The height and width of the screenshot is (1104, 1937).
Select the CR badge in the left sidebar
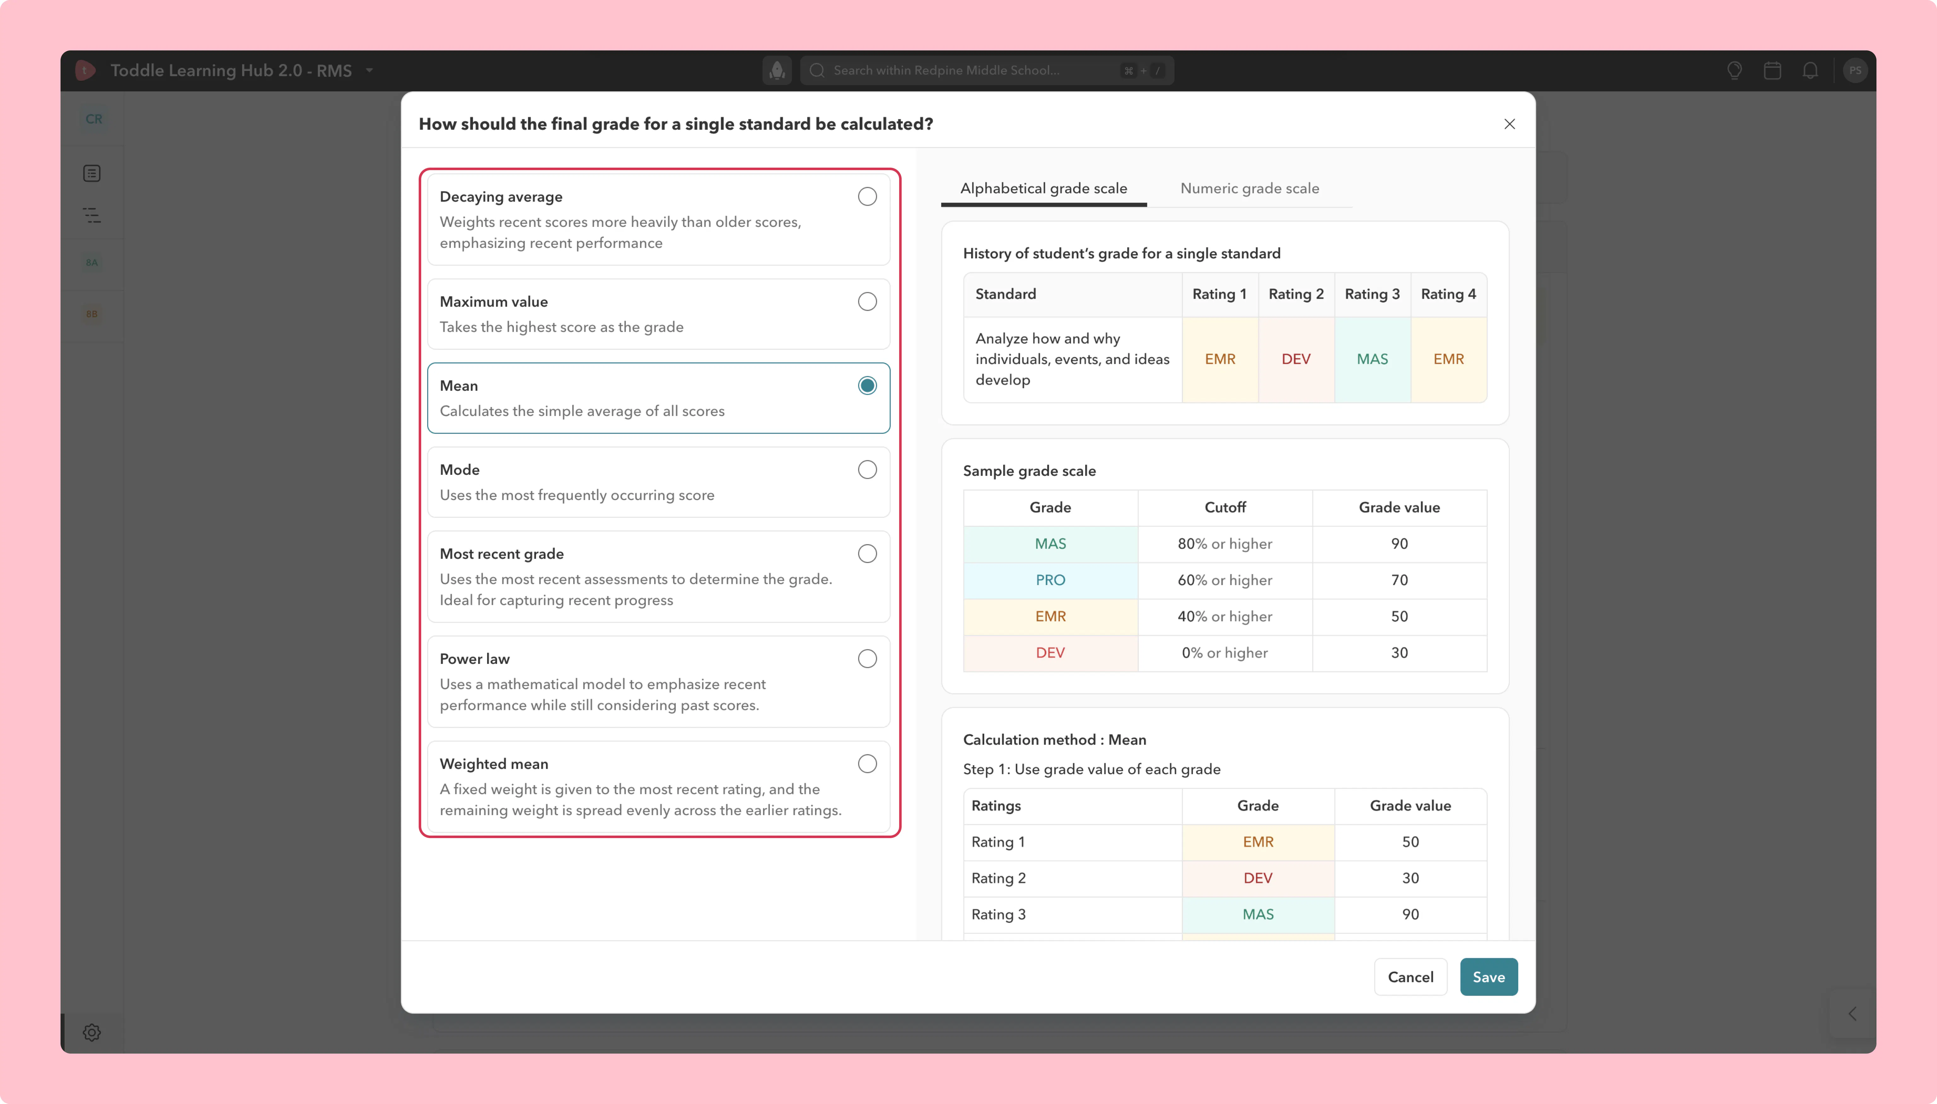pyautogui.click(x=93, y=119)
